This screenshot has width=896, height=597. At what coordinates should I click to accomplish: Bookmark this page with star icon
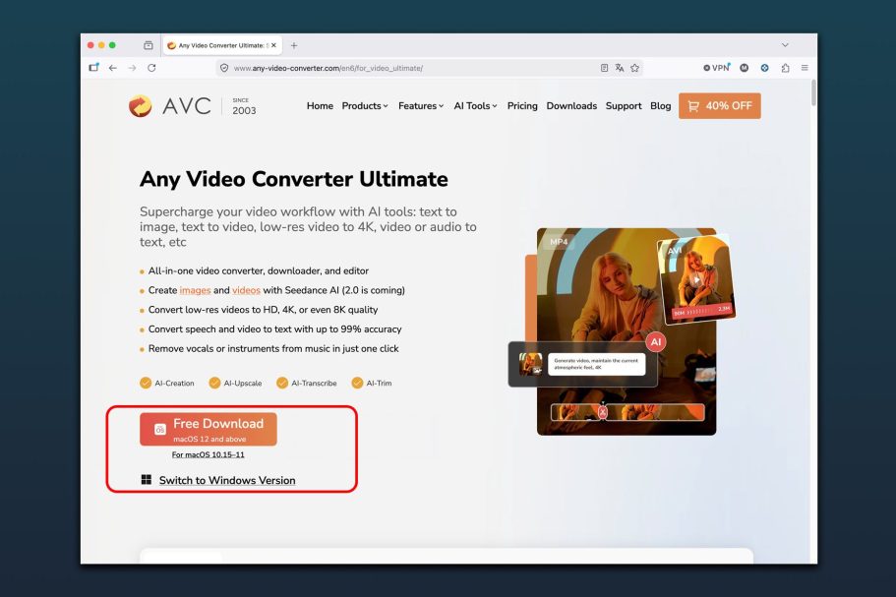(634, 68)
